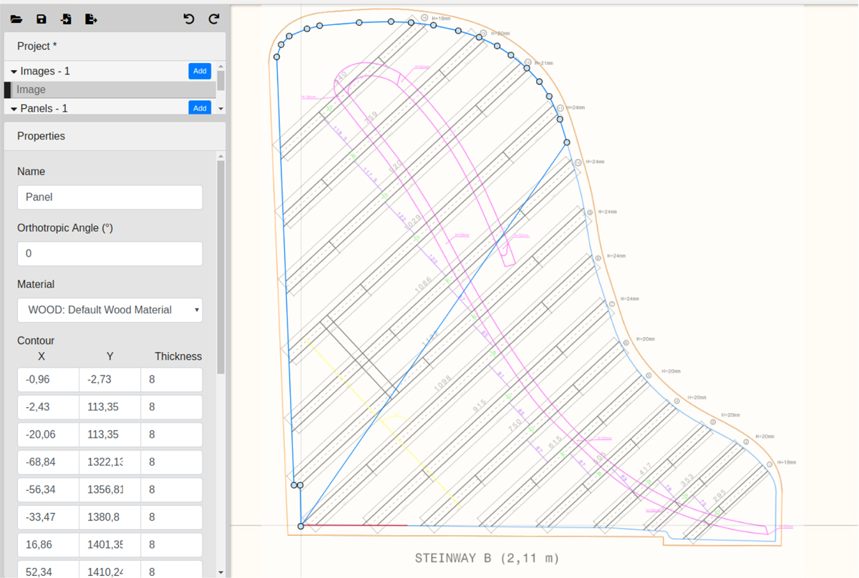
Task: Edit the contour Y cell with value 1356,81
Action: coord(110,490)
